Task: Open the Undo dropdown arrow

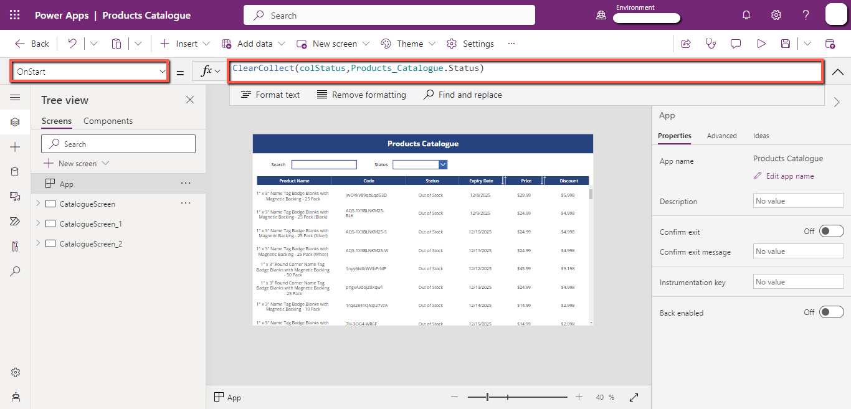Action: coord(93,44)
